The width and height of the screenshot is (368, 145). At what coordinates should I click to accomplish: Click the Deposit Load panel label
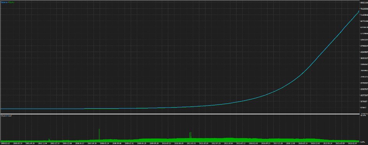7,116
